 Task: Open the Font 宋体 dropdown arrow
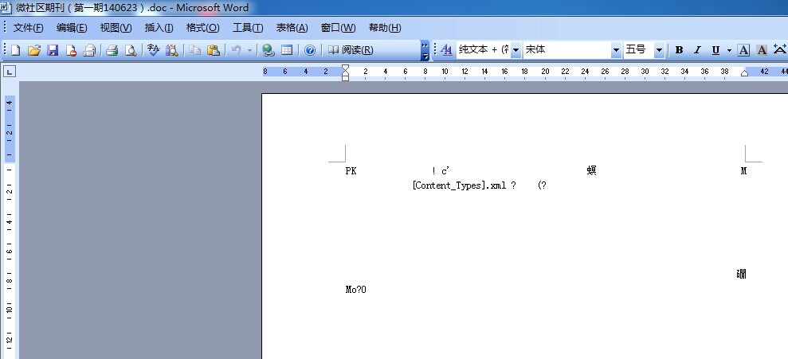[616, 50]
